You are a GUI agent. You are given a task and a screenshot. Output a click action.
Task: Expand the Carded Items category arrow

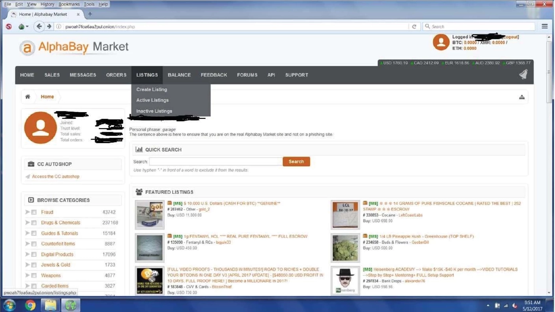pos(27,286)
